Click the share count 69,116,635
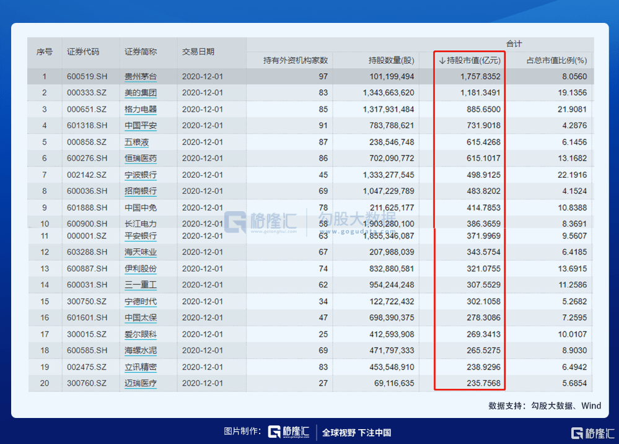This screenshot has width=619, height=444. (394, 383)
